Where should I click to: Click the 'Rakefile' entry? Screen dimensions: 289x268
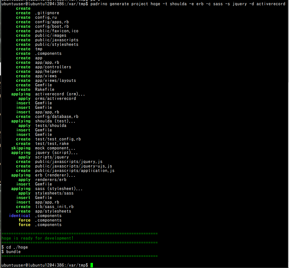point(45,90)
